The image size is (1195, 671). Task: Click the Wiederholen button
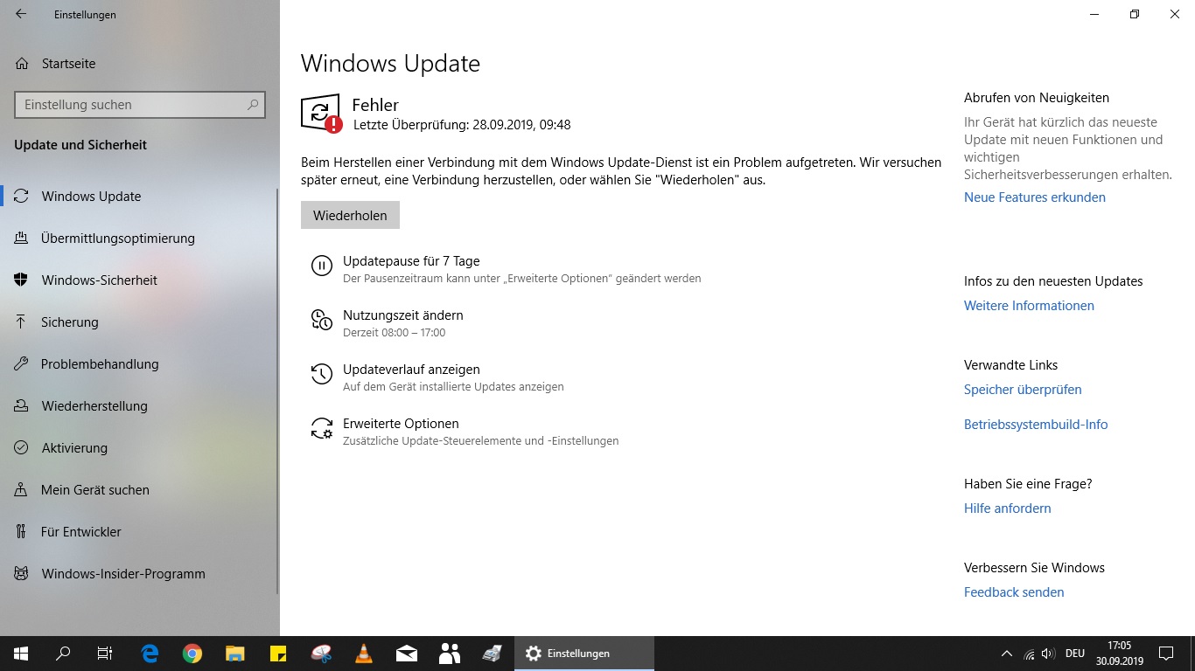pyautogui.click(x=350, y=215)
